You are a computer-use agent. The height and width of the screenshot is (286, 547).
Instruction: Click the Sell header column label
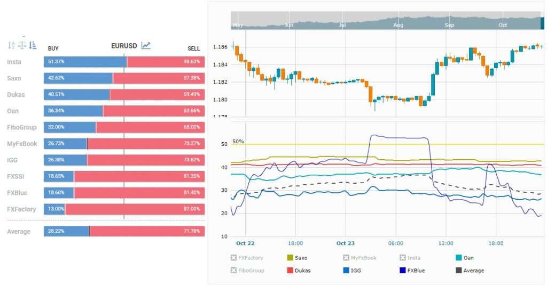pyautogui.click(x=193, y=48)
